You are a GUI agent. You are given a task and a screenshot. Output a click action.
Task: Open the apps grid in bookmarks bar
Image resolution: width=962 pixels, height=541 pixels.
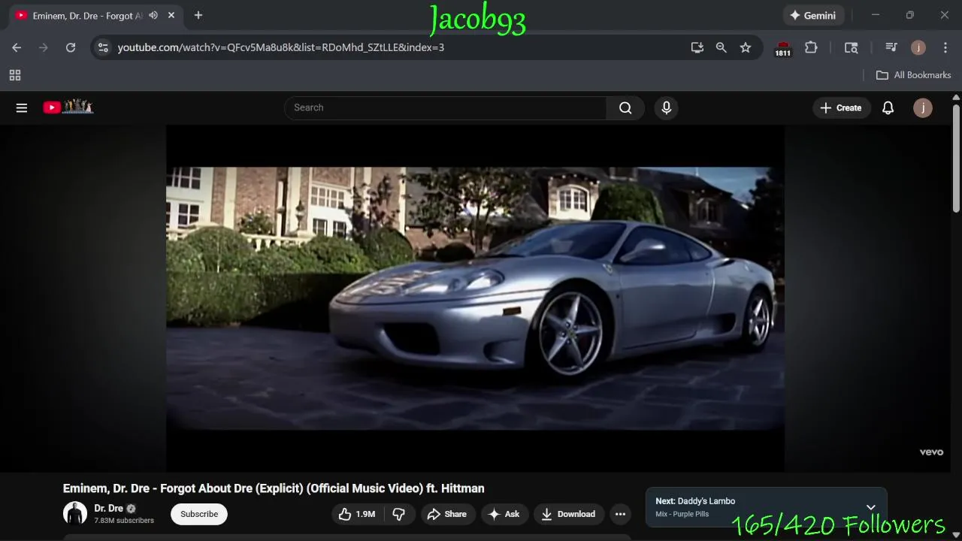15,75
